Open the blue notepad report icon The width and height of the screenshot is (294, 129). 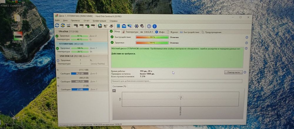click(x=118, y=26)
